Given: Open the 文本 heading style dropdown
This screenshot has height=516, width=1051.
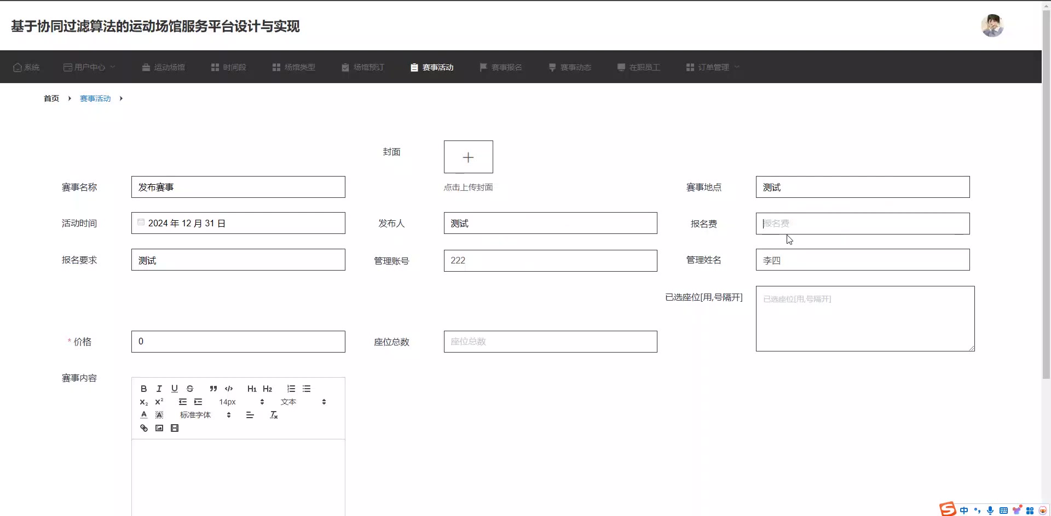Looking at the screenshot, I should pos(303,402).
